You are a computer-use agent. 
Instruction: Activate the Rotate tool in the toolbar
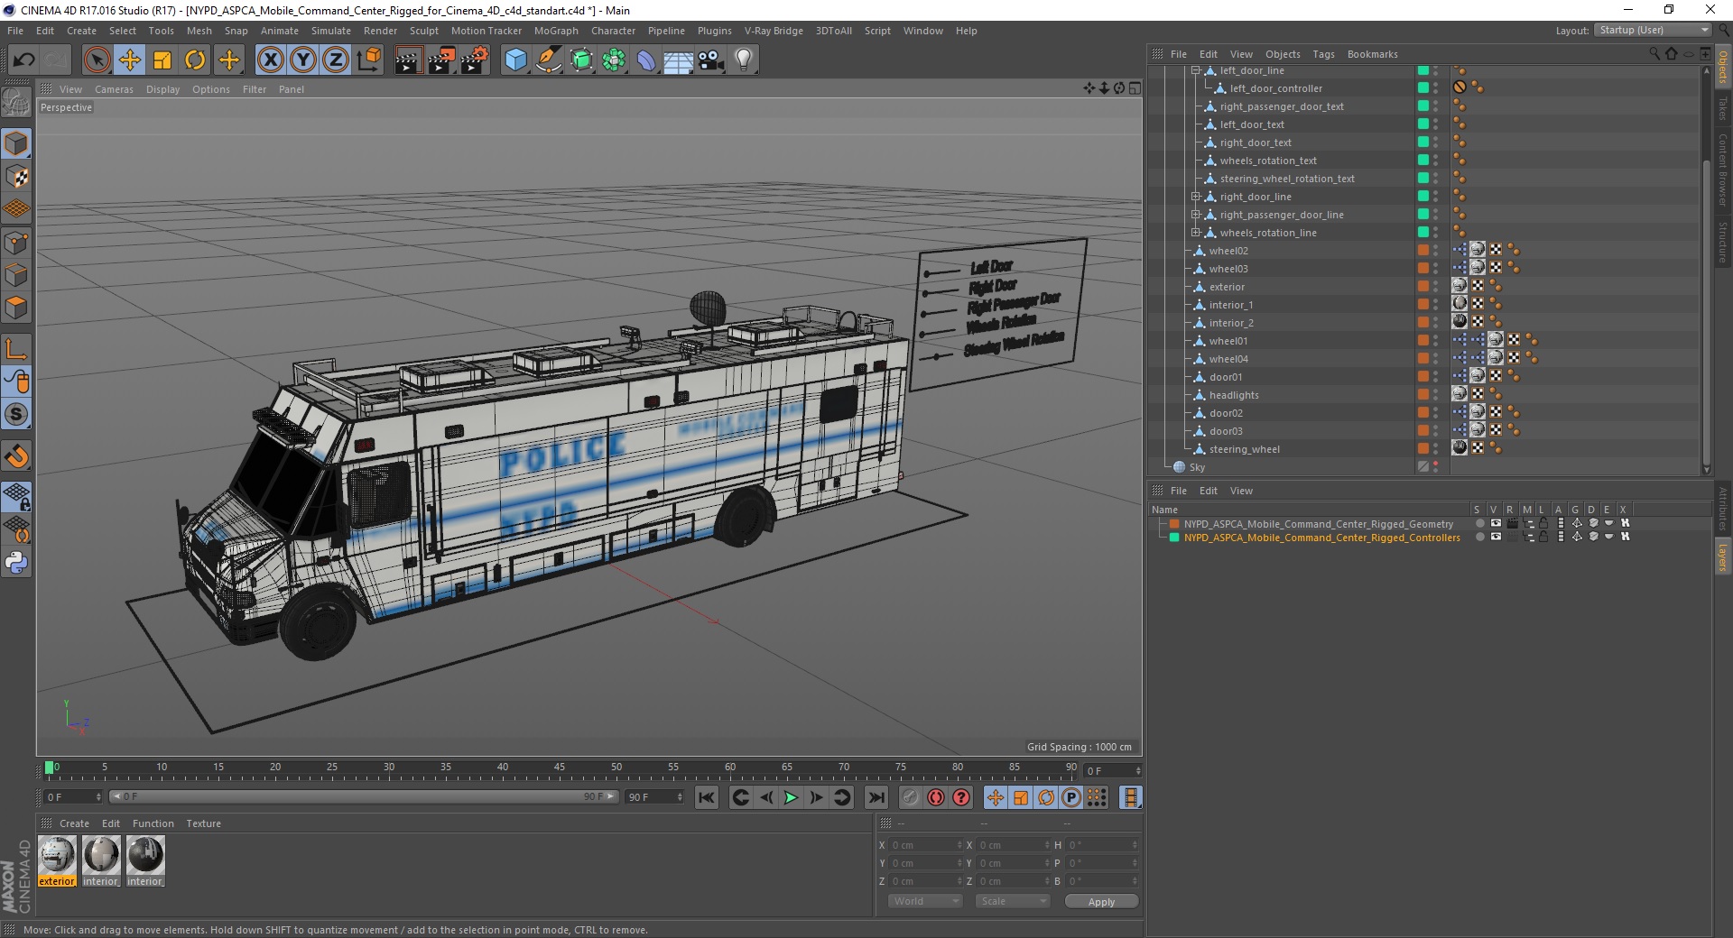[x=195, y=60]
